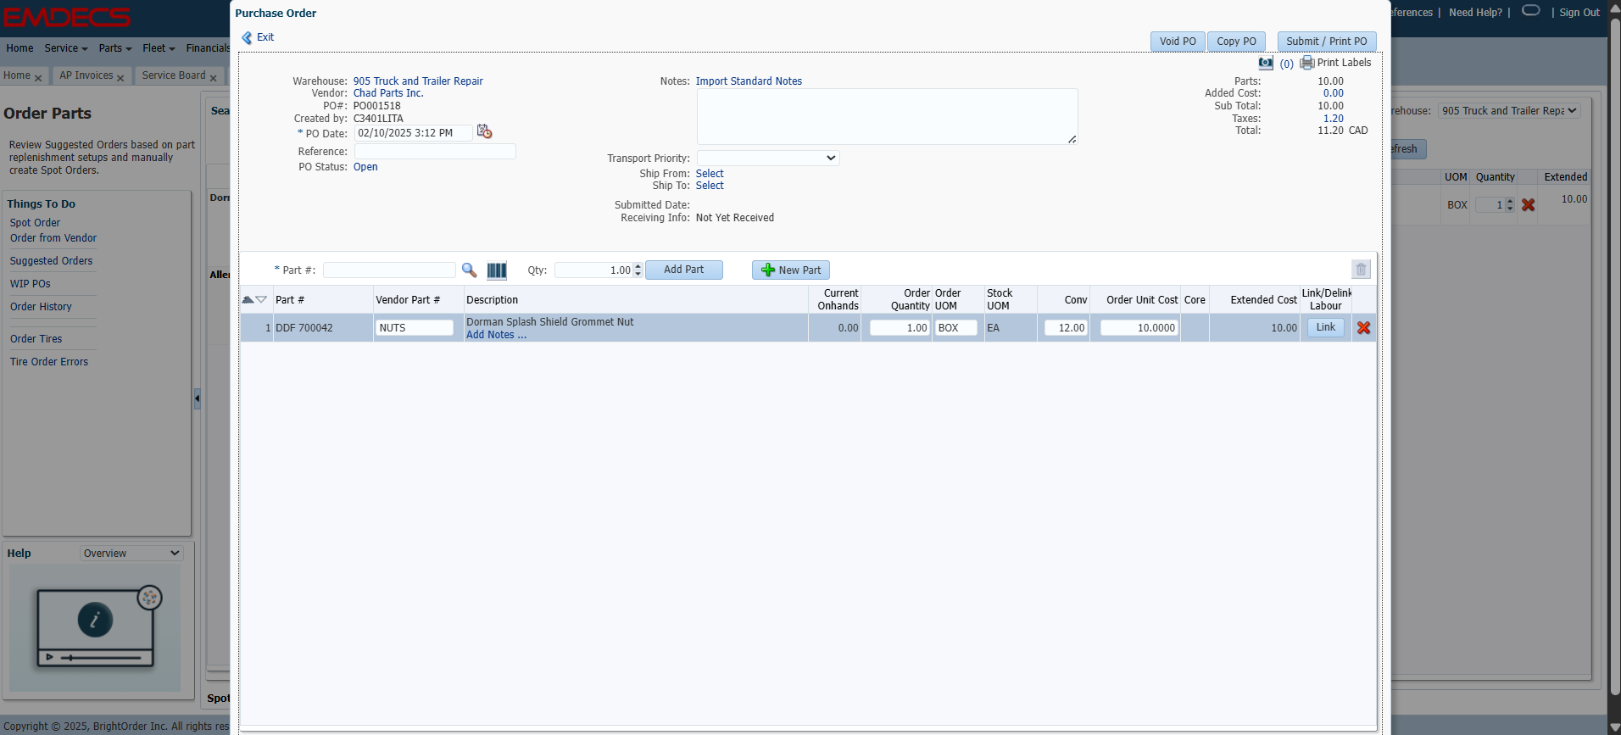This screenshot has height=735, width=1621.
Task: Open the Transport Priority dropdown
Action: 767,159
